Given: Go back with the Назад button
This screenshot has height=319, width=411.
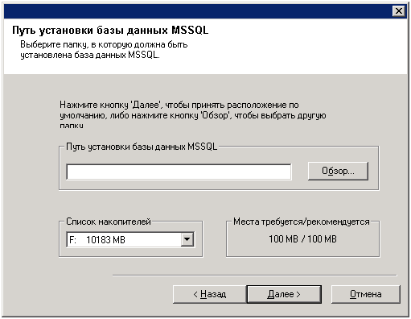Looking at the screenshot, I should (x=210, y=294).
